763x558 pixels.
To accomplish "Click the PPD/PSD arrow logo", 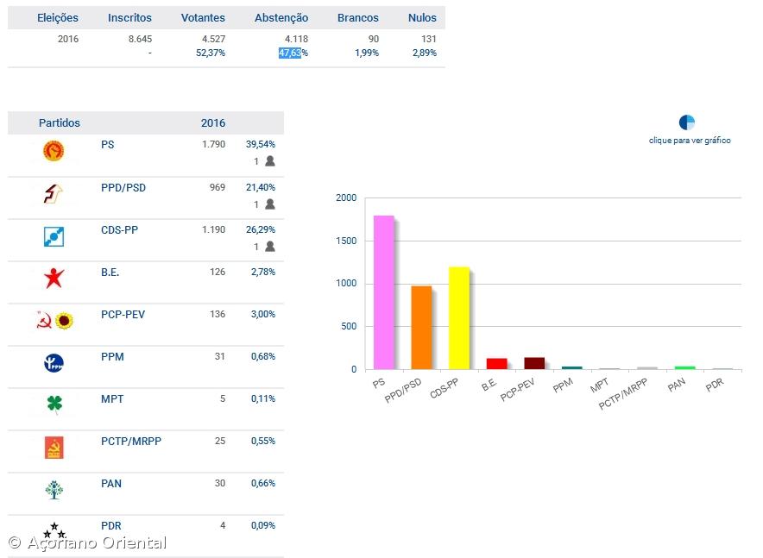I will [x=54, y=194].
